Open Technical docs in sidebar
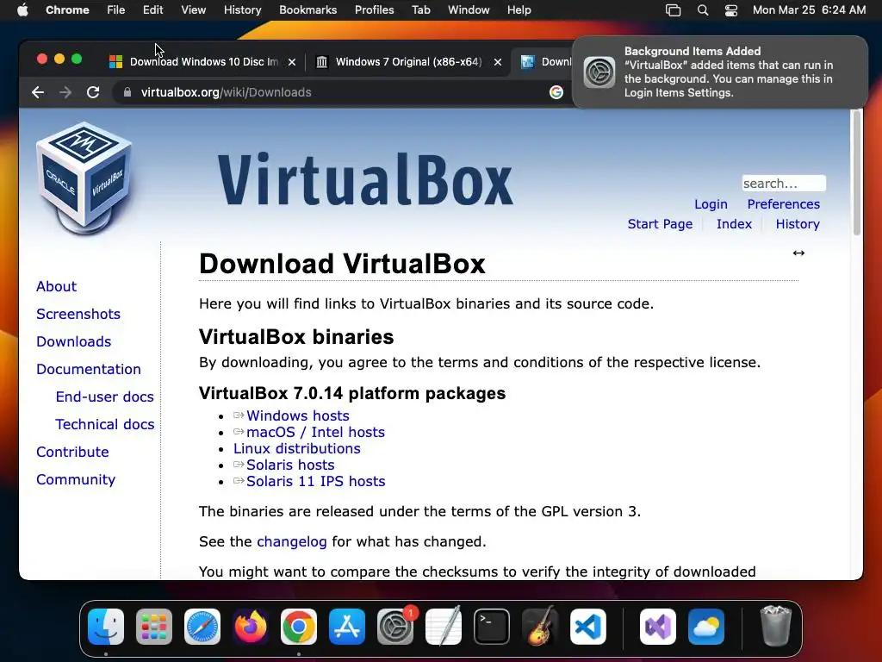Image resolution: width=882 pixels, height=662 pixels. 104,424
